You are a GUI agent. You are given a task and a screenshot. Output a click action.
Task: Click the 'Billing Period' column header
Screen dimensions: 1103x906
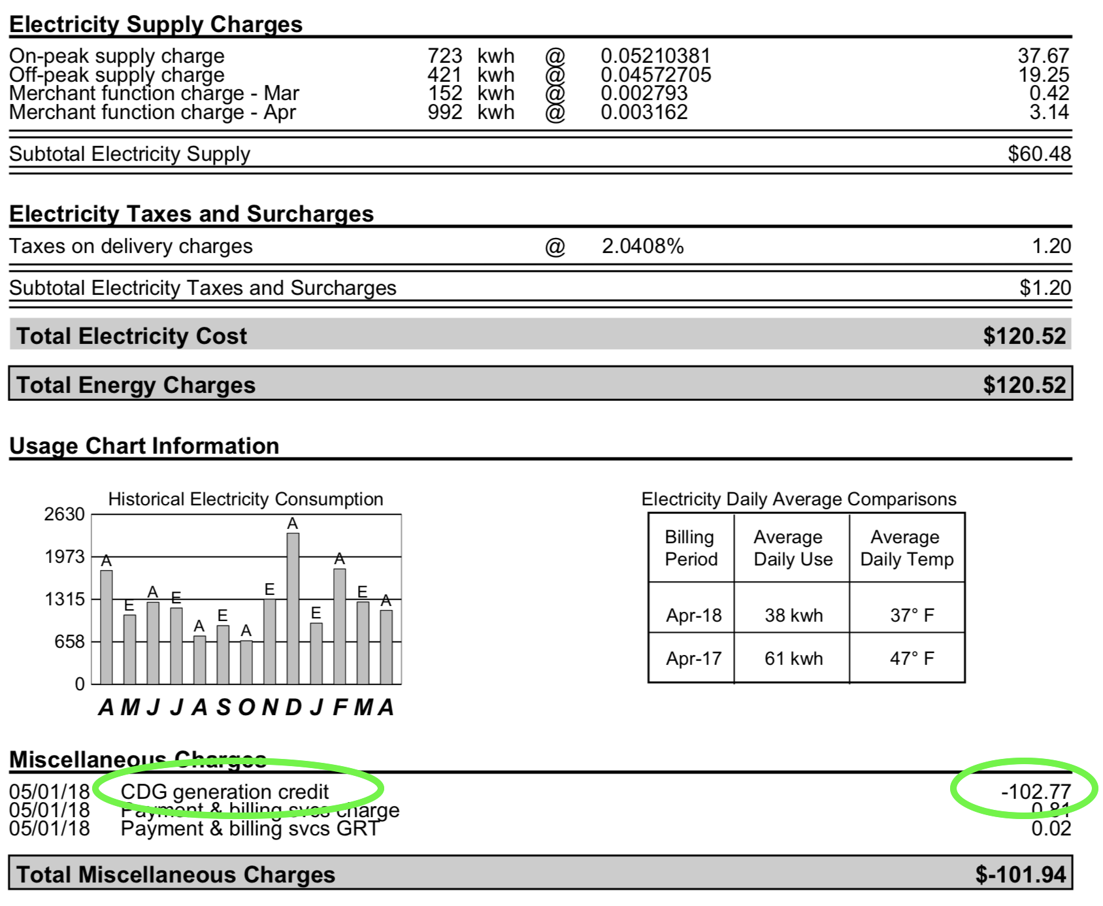(x=691, y=548)
